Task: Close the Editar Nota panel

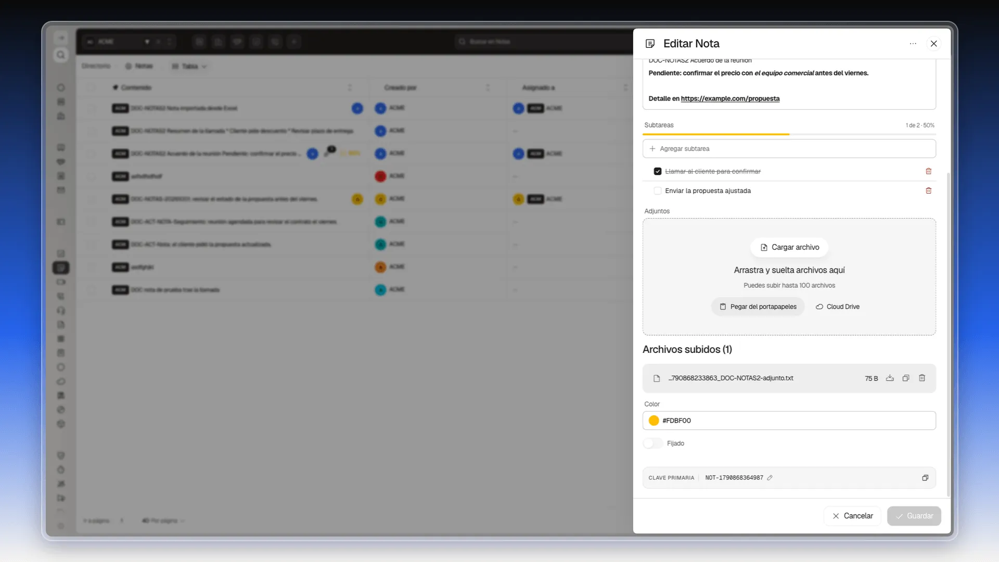Action: [x=934, y=44]
